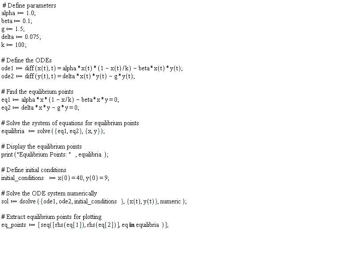Click the alpha := 1.0 parameter line
The height and width of the screenshot is (260, 340).
point(19,13)
